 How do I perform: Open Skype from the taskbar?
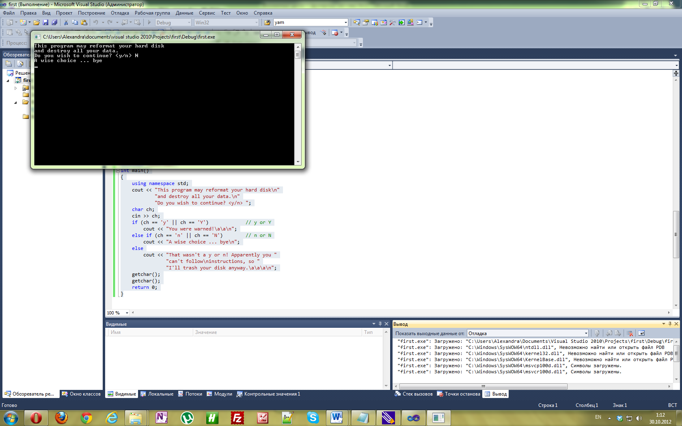[313, 417]
